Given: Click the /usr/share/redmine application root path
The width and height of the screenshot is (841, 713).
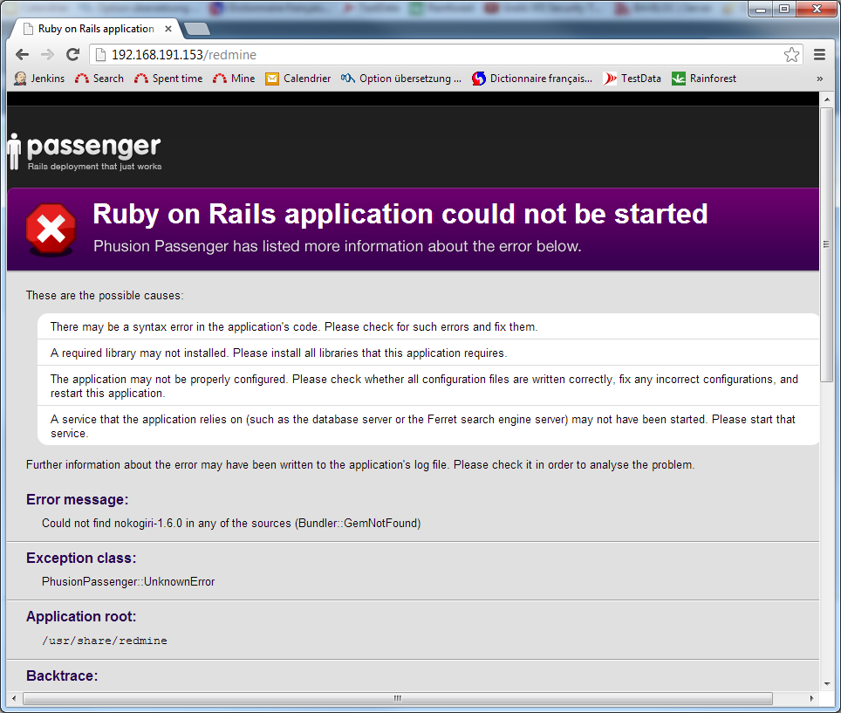Looking at the screenshot, I should click(105, 641).
